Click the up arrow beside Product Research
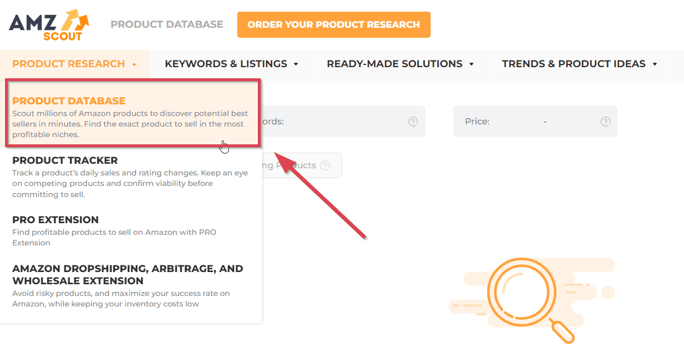684x357 pixels. pyautogui.click(x=134, y=64)
